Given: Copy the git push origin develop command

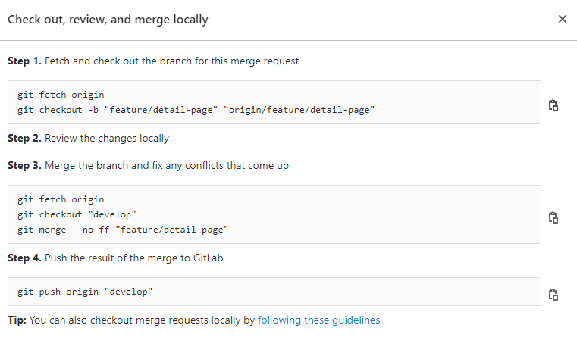Looking at the screenshot, I should 553,295.
